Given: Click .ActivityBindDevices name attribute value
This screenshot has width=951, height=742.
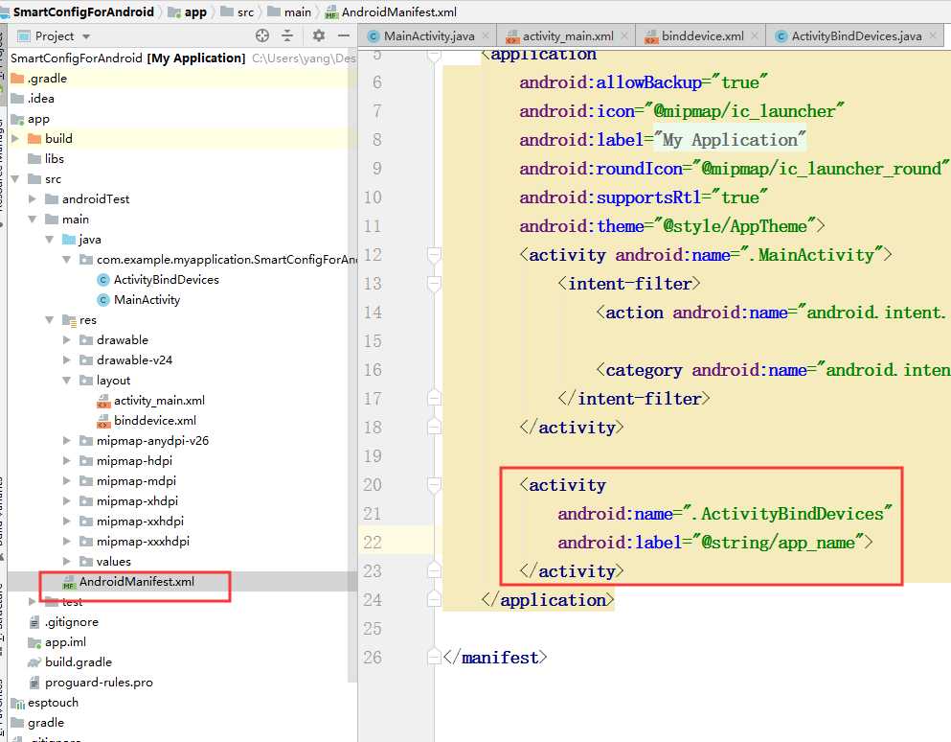Looking at the screenshot, I should pos(787,514).
